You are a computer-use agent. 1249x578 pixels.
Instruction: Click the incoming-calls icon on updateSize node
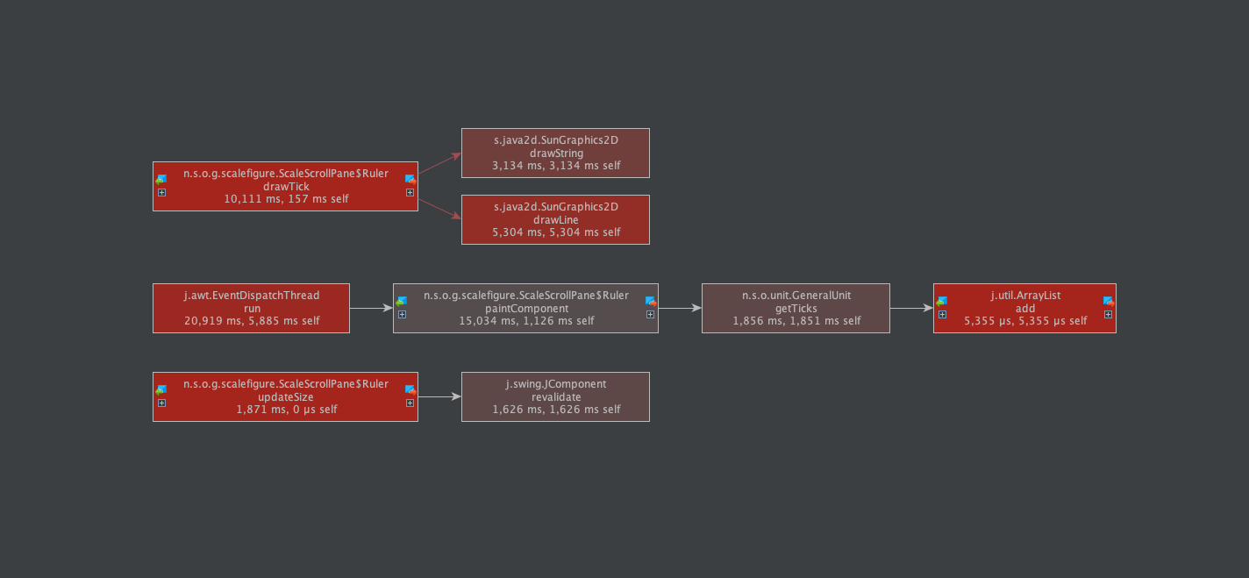tap(161, 389)
